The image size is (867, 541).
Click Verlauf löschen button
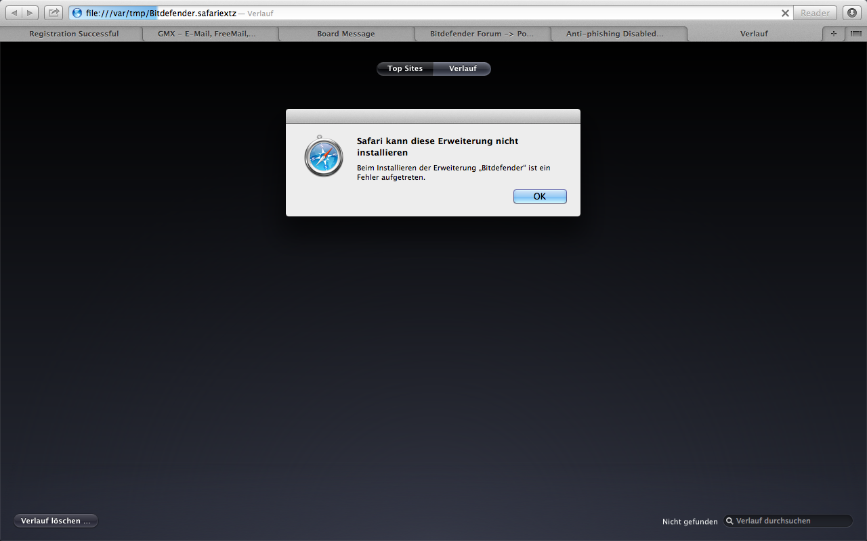[x=56, y=521]
